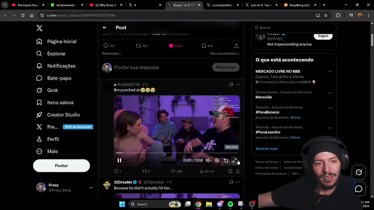This screenshot has height=210, width=374.
Task: Unmute the video audio
Action: point(208,160)
